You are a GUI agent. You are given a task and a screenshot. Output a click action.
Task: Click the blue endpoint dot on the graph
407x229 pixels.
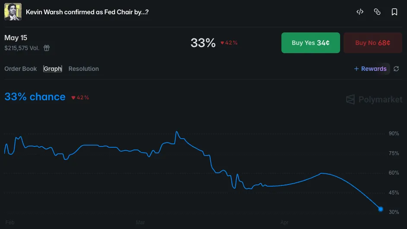pyautogui.click(x=380, y=209)
